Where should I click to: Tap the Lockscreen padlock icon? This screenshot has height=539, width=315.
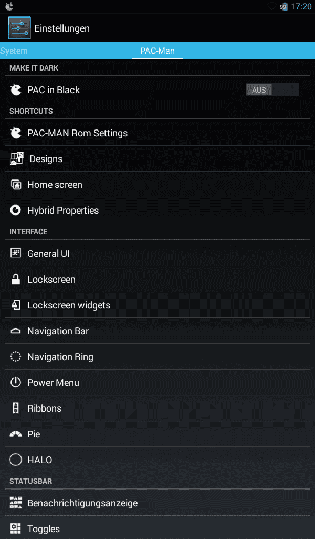[15, 279]
